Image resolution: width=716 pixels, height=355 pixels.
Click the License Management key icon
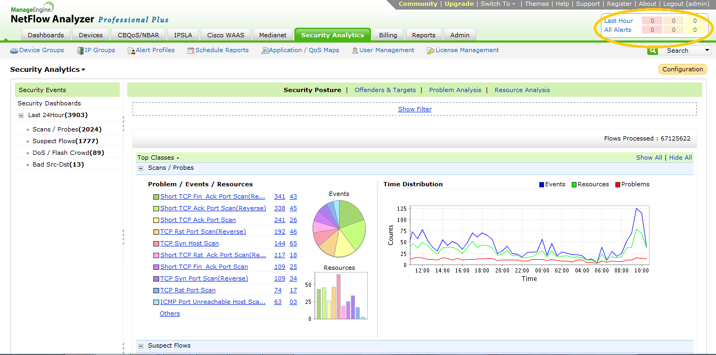[x=430, y=51]
